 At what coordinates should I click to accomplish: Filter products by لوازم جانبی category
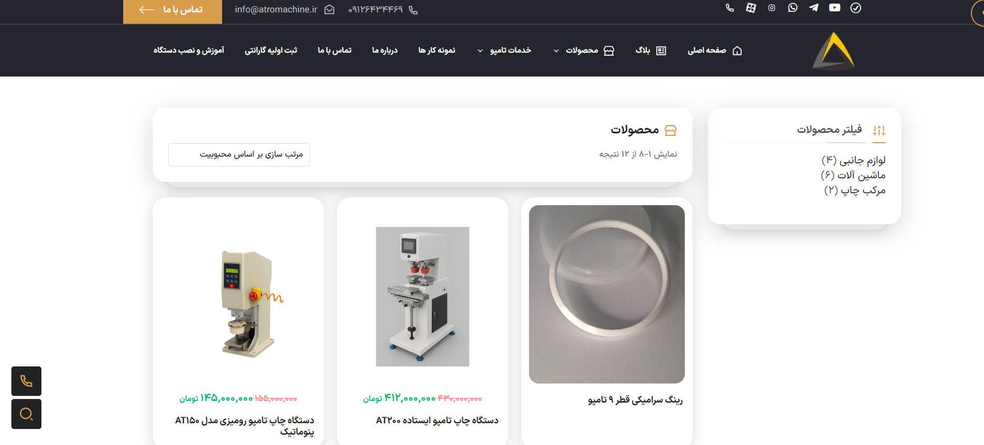(x=854, y=160)
